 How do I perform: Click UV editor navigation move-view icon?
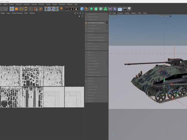80,13
